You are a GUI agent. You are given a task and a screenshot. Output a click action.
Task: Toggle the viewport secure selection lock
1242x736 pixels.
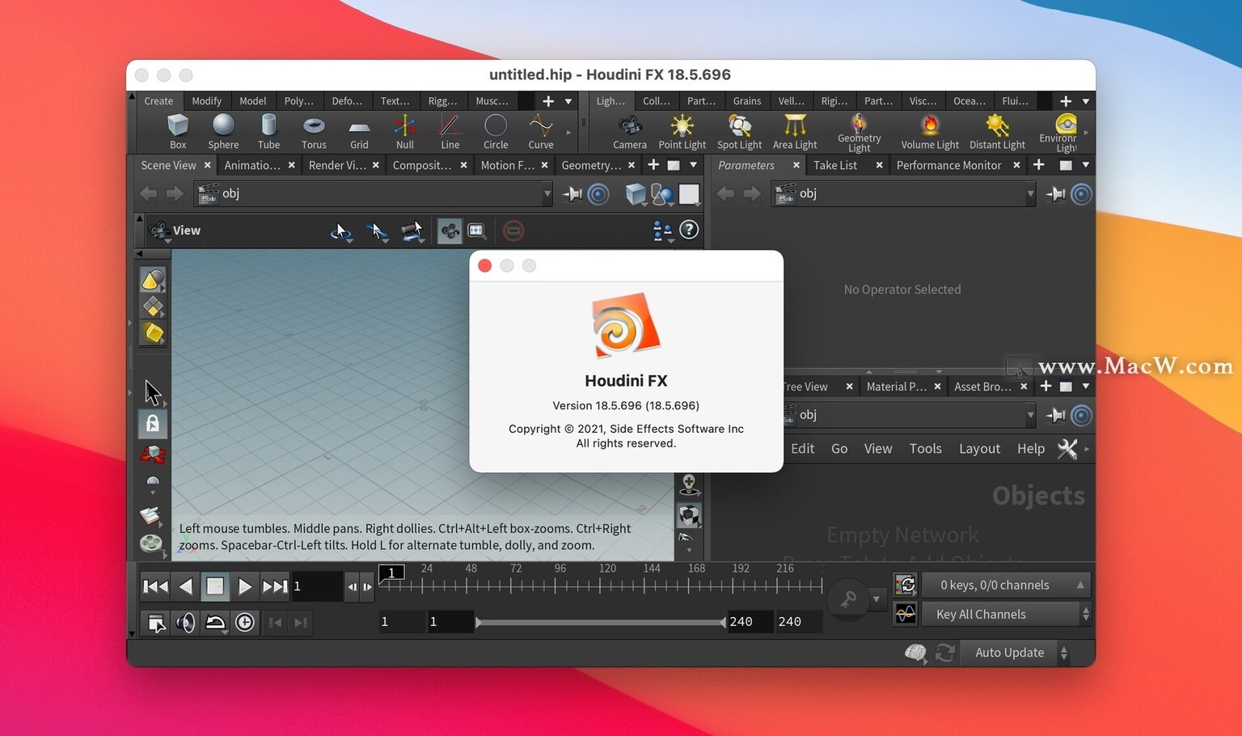[x=153, y=423]
